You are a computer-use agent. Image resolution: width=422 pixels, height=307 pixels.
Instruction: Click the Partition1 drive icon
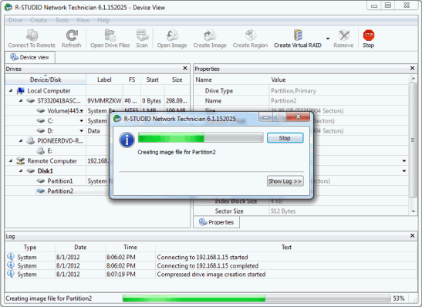(x=41, y=180)
